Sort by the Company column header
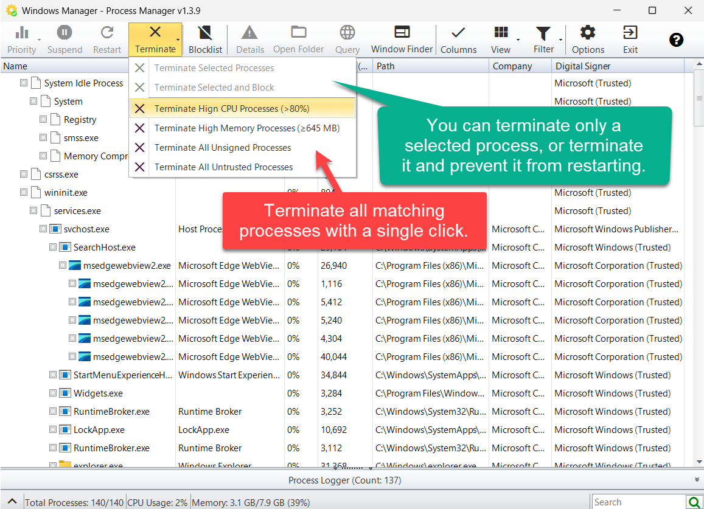The height and width of the screenshot is (509, 704). [520, 66]
